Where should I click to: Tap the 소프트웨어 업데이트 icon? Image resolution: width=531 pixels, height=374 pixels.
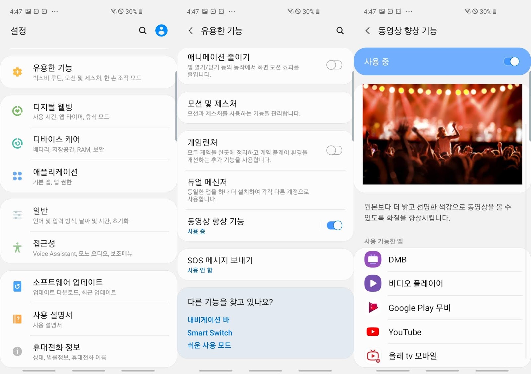[x=17, y=286]
